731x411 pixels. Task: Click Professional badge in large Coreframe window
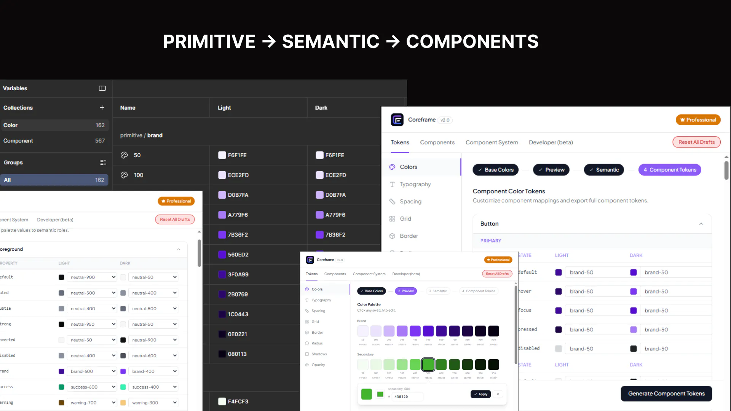698,119
